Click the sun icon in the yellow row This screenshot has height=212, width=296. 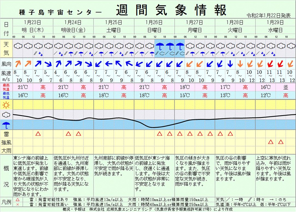(6, 105)
